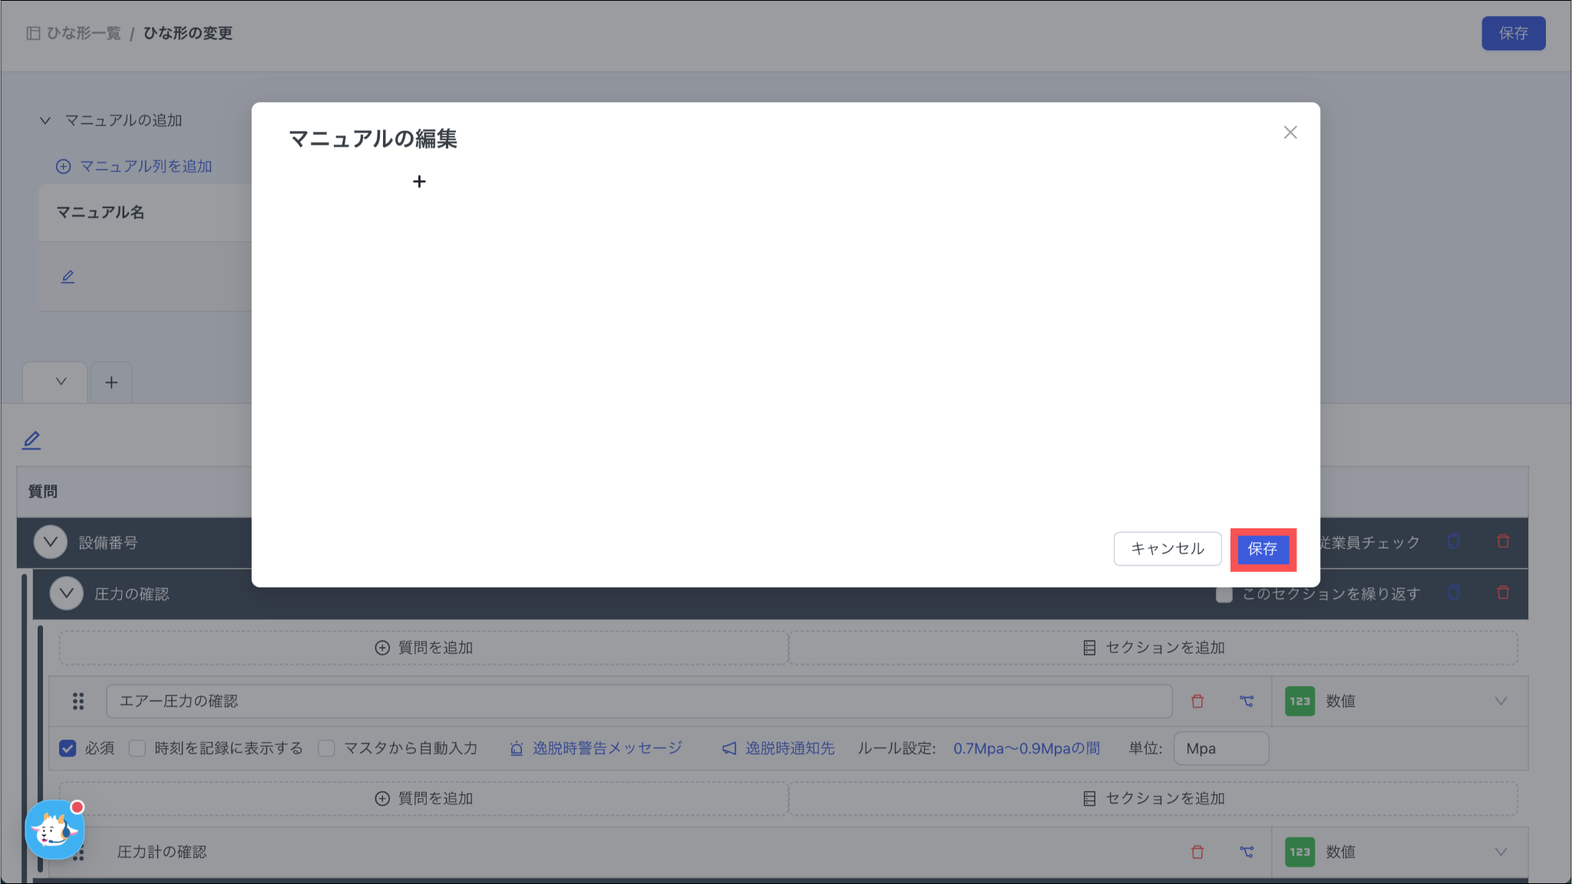Click the plus icon in the manual edit dialog
The height and width of the screenshot is (884, 1572).
419,182
